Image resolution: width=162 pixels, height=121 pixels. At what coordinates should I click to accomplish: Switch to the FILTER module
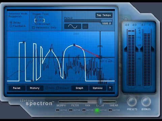tap(75, 106)
